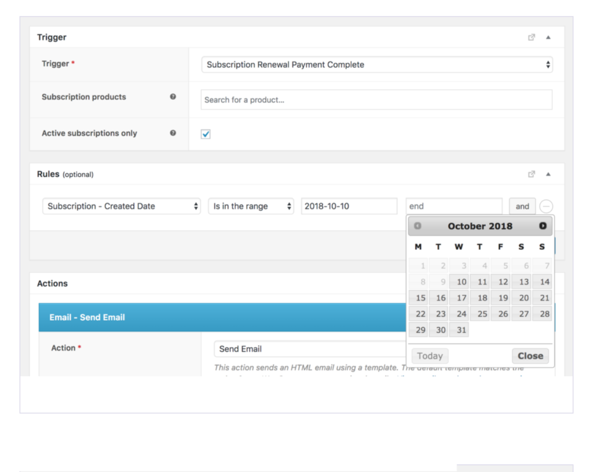Uncheck Active subscriptions only

[206, 133]
